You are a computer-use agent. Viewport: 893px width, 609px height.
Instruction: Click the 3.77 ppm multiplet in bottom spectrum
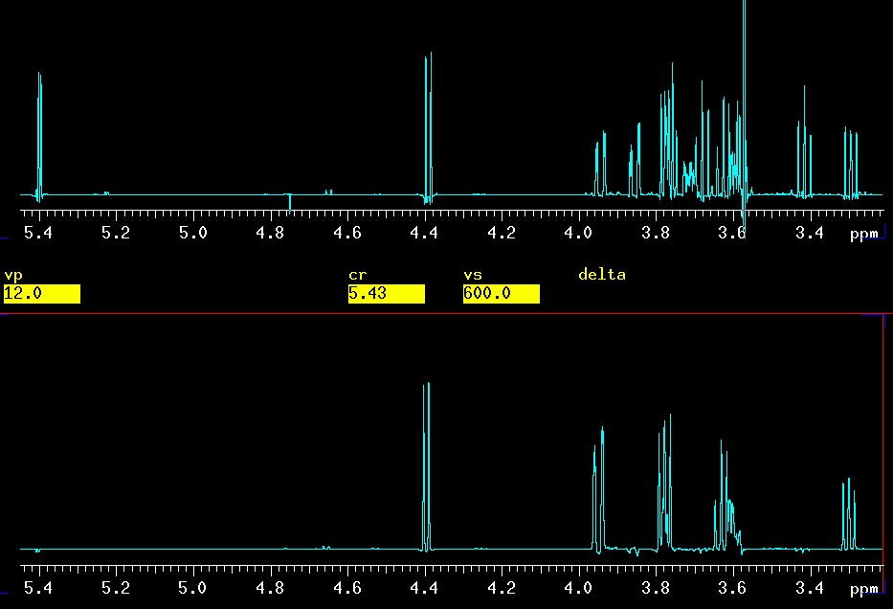point(665,485)
